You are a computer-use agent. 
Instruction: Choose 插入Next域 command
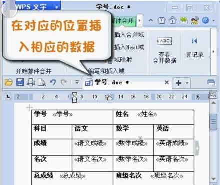click(x=129, y=47)
